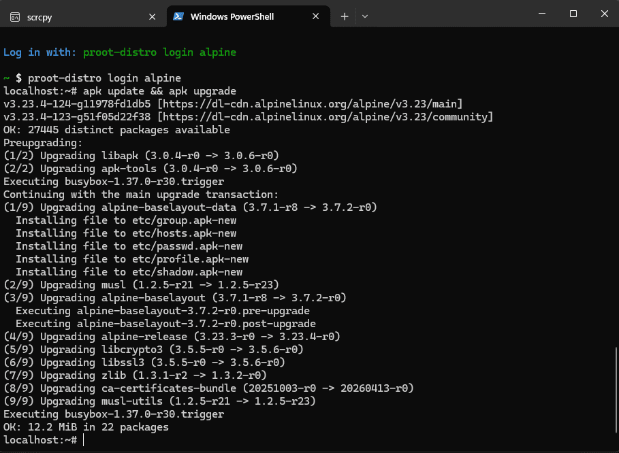The image size is (619, 453).
Task: Click 'Installing file to etc/profile.apk-new'
Action: [x=132, y=259]
